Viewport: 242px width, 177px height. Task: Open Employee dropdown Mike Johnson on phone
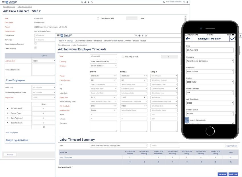(x=210, y=72)
